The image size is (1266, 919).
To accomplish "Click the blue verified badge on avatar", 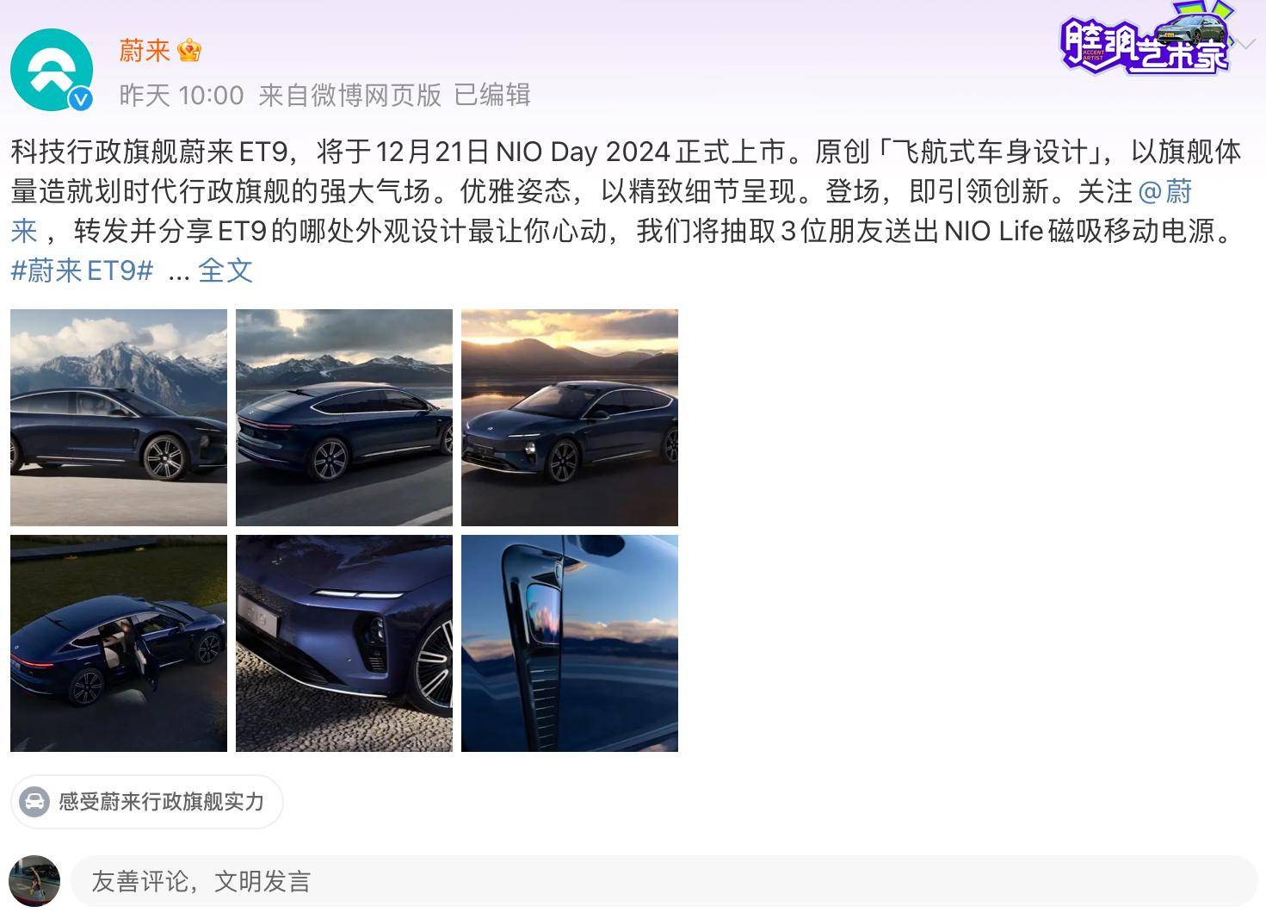I will 81,99.
